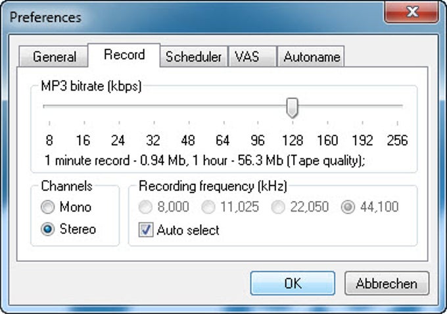The height and width of the screenshot is (314, 447).
Task: Click the 'Channels' group label
Action: (66, 186)
